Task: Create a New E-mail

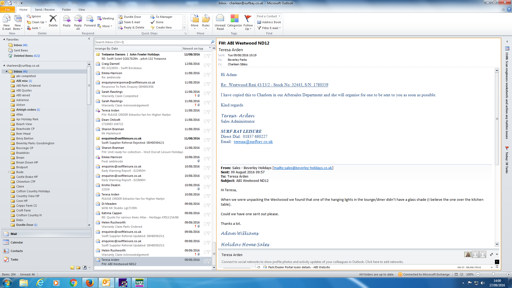Action: pos(6,19)
